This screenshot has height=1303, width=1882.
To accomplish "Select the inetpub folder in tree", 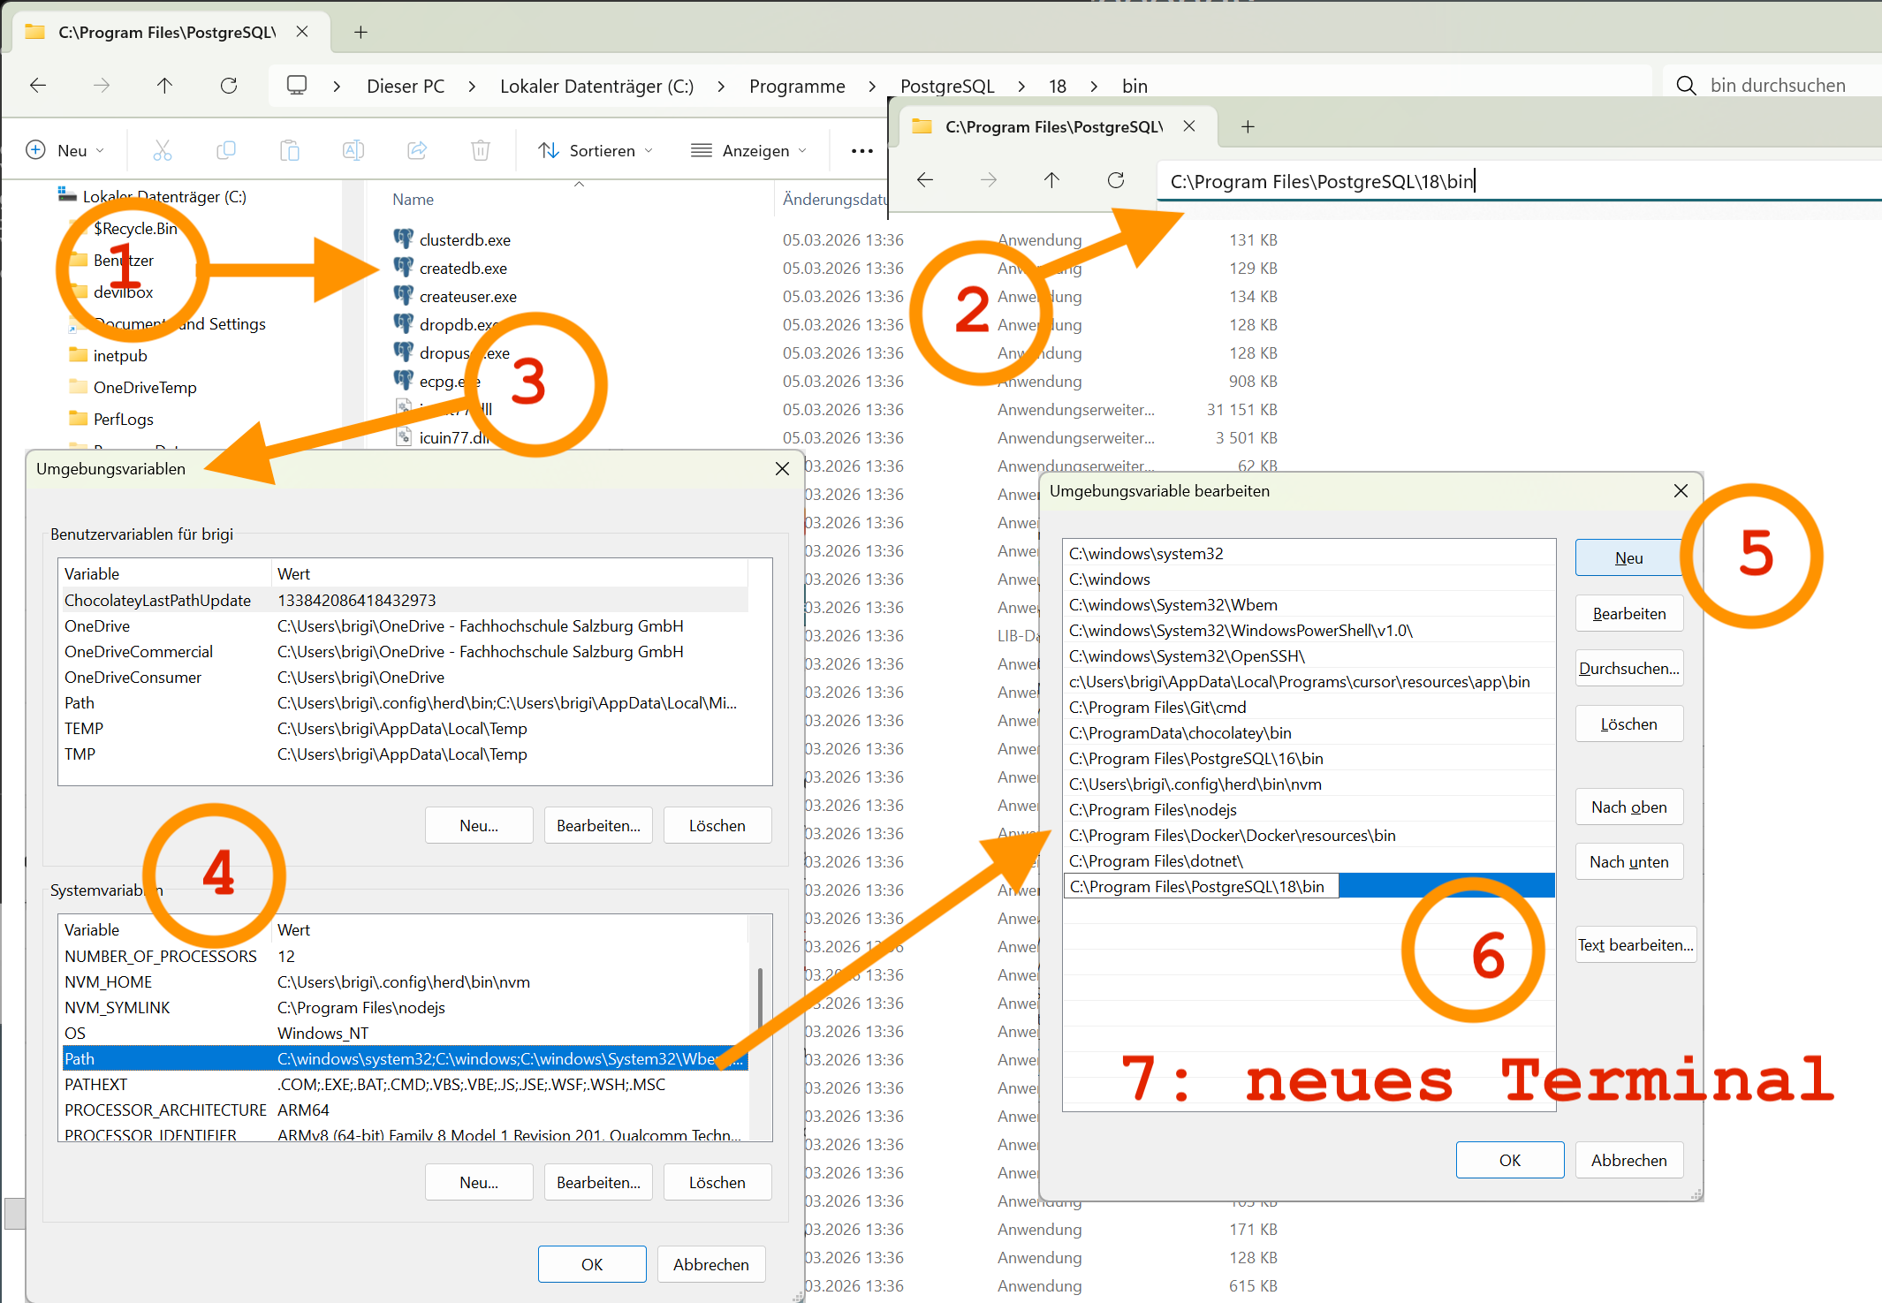I will [120, 356].
